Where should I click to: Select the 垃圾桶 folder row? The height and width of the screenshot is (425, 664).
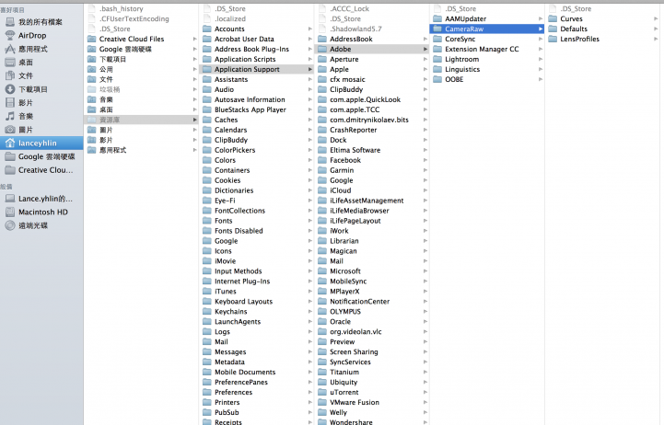[x=142, y=89]
